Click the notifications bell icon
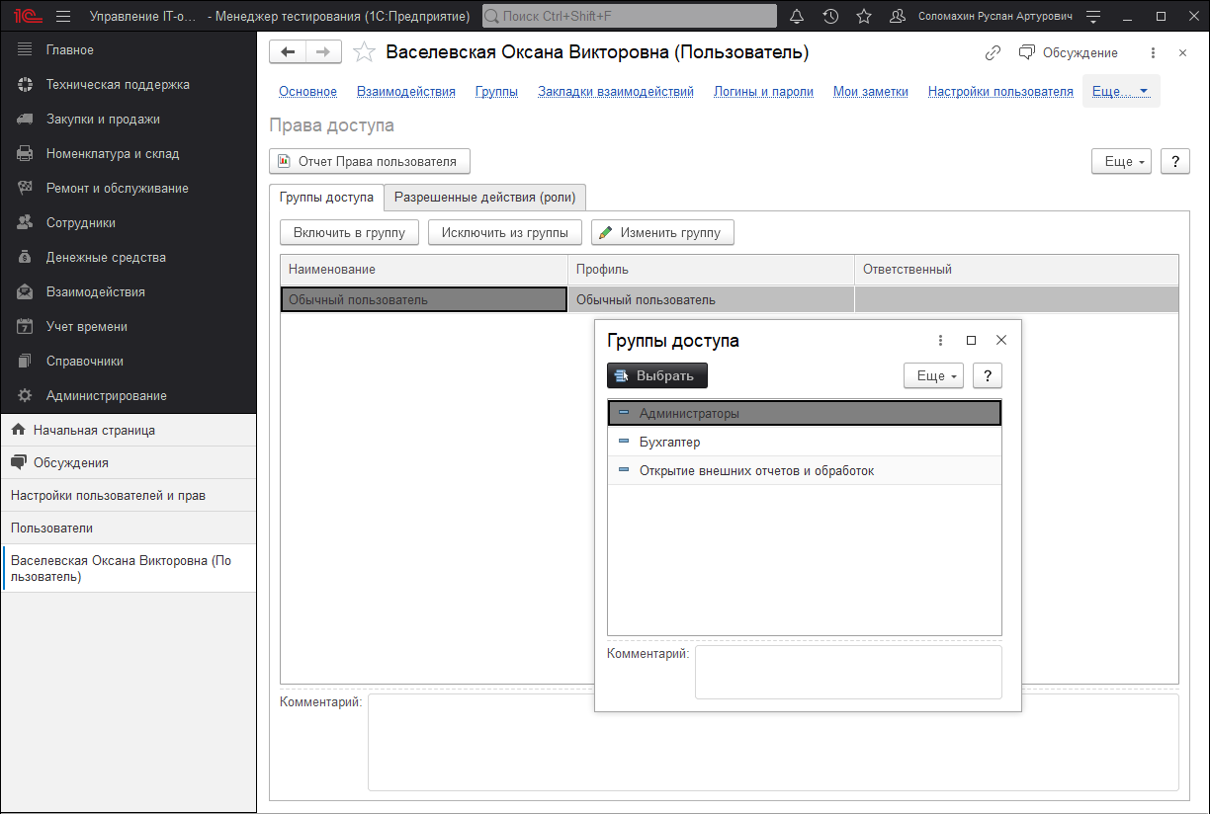The height and width of the screenshot is (814, 1210). (797, 17)
